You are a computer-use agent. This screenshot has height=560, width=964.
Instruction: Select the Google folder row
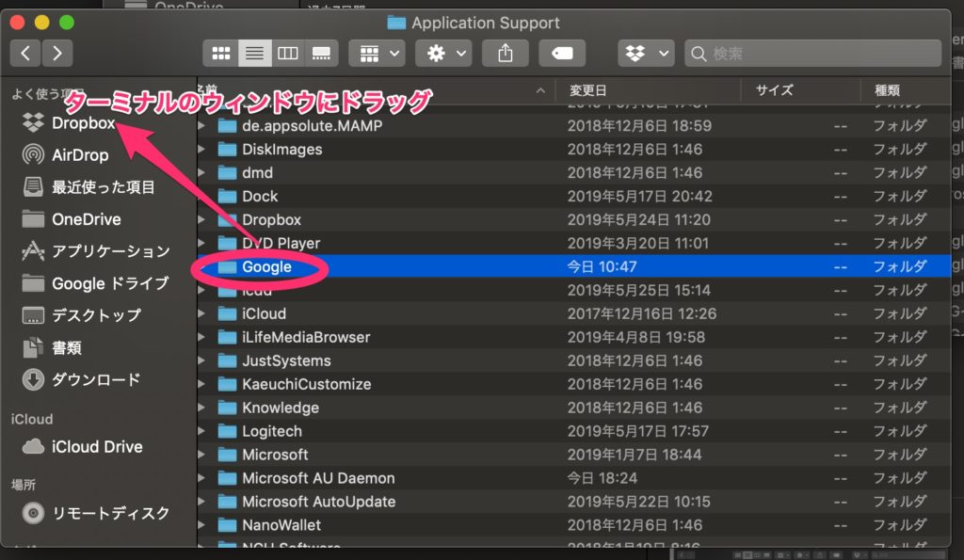click(x=574, y=266)
